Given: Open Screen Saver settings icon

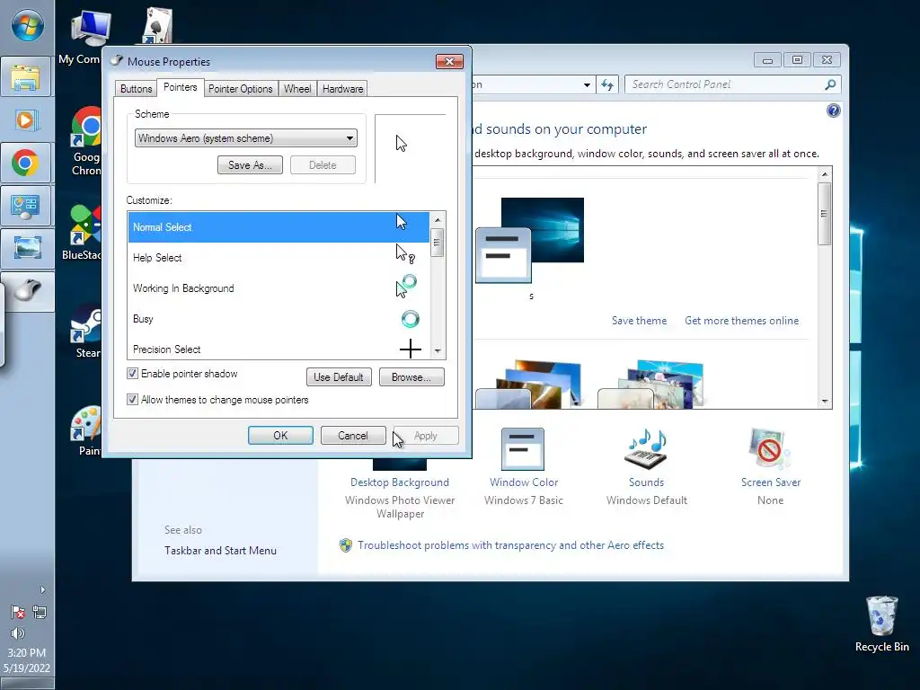Looking at the screenshot, I should pos(770,449).
